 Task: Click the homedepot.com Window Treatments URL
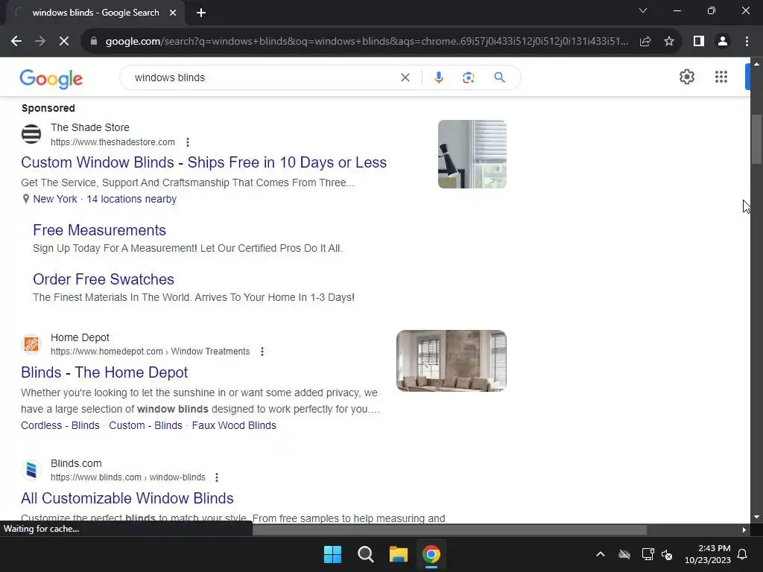point(150,352)
